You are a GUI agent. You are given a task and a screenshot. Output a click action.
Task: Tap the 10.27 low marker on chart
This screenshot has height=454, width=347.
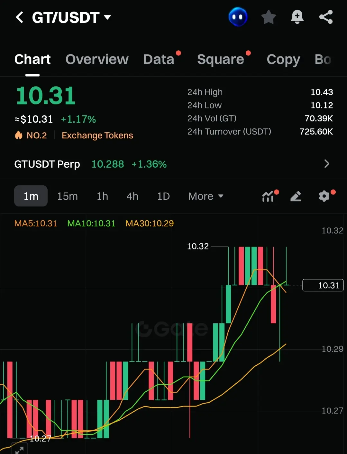(41, 439)
